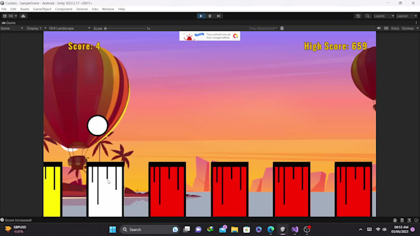This screenshot has height=236, width=420.
Task: Click the taskbar Search box
Action: pyautogui.click(x=149, y=230)
